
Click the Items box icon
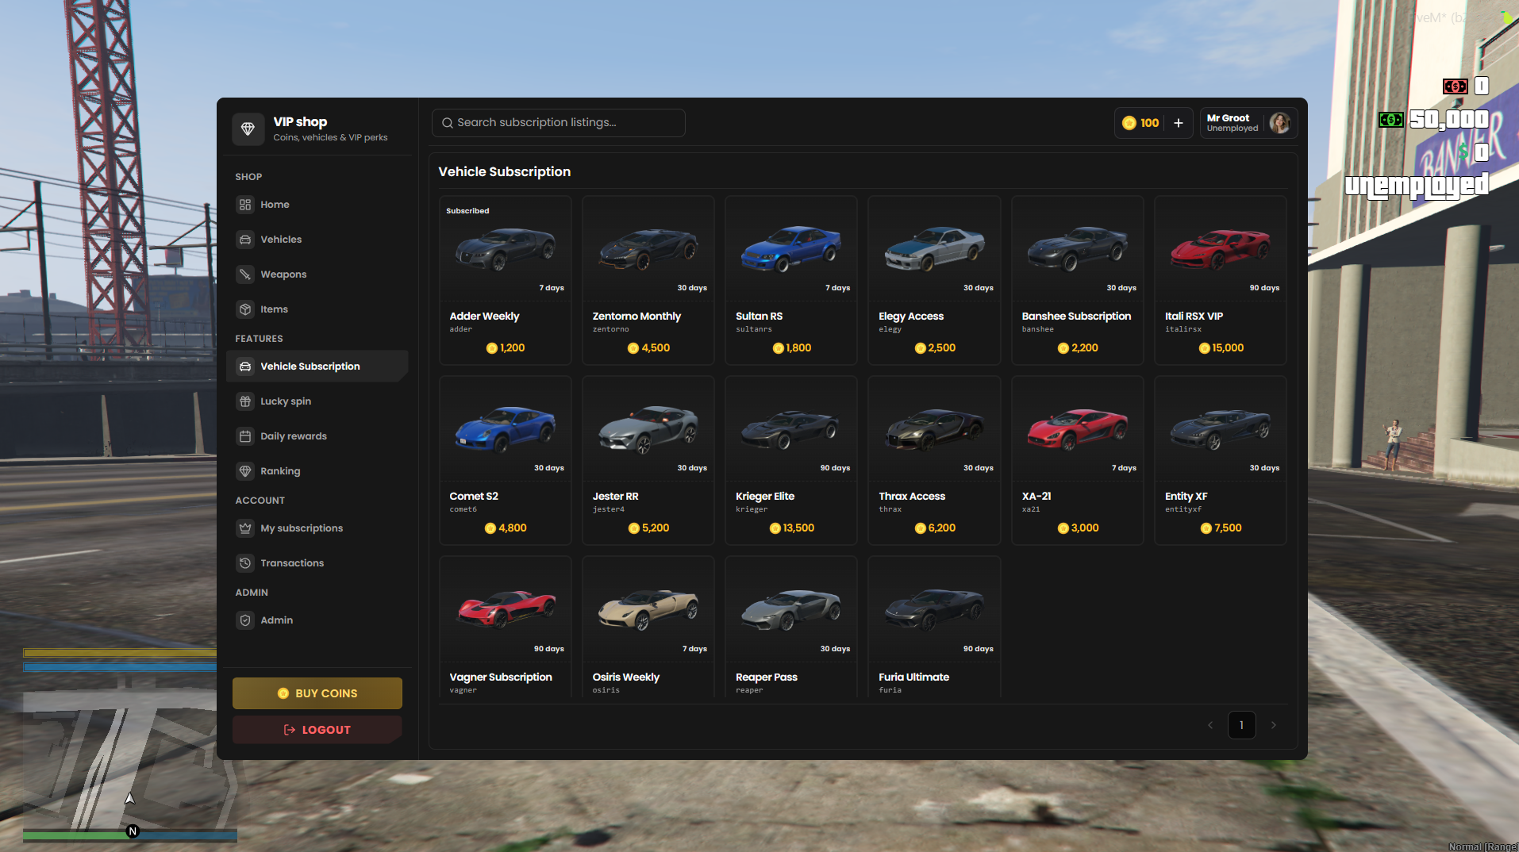pos(245,309)
